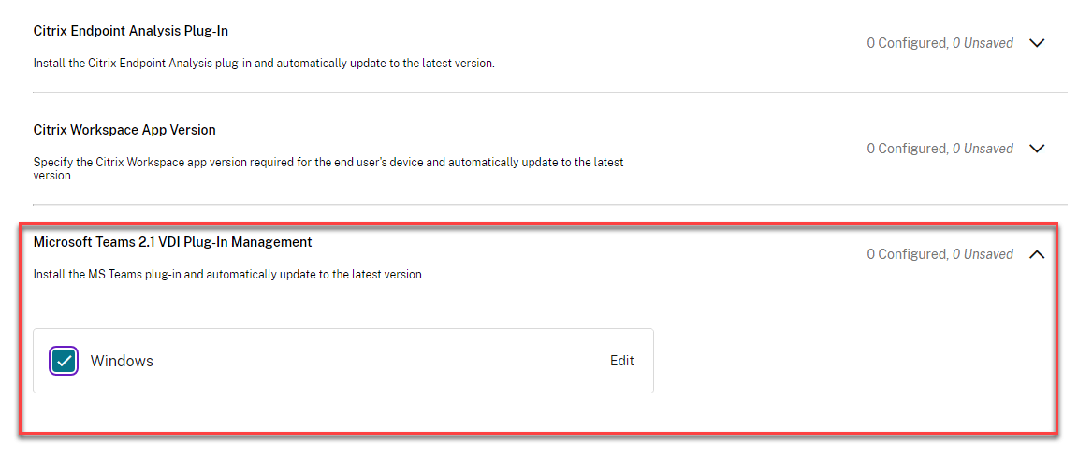Click Edit in the Windows row
The width and height of the screenshot is (1078, 457).
[621, 361]
